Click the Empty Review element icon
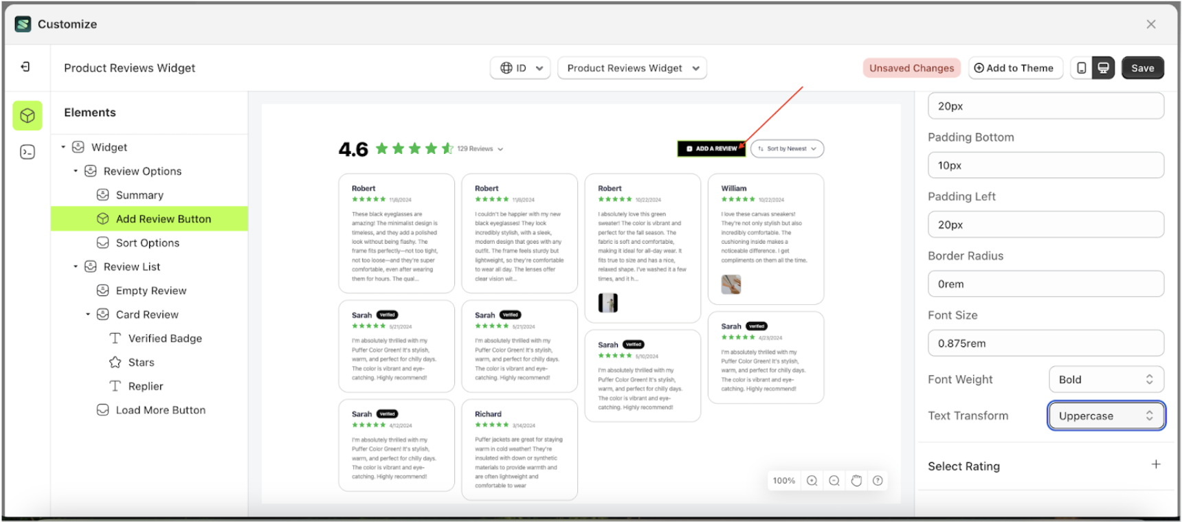Screen dimensions: 1182x522 (102, 291)
